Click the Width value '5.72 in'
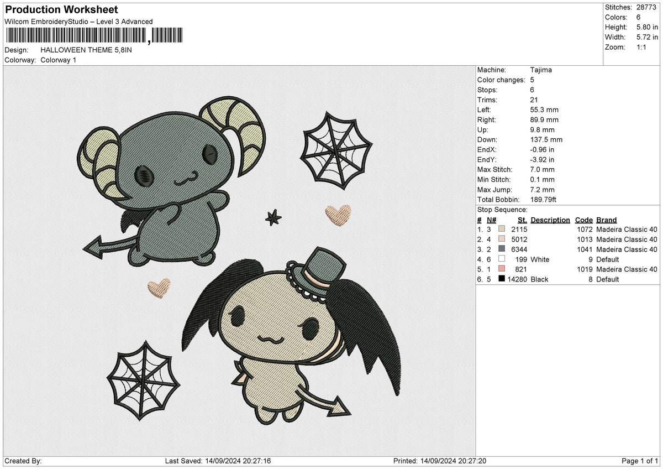This screenshot has height=469, width=663. tap(646, 37)
